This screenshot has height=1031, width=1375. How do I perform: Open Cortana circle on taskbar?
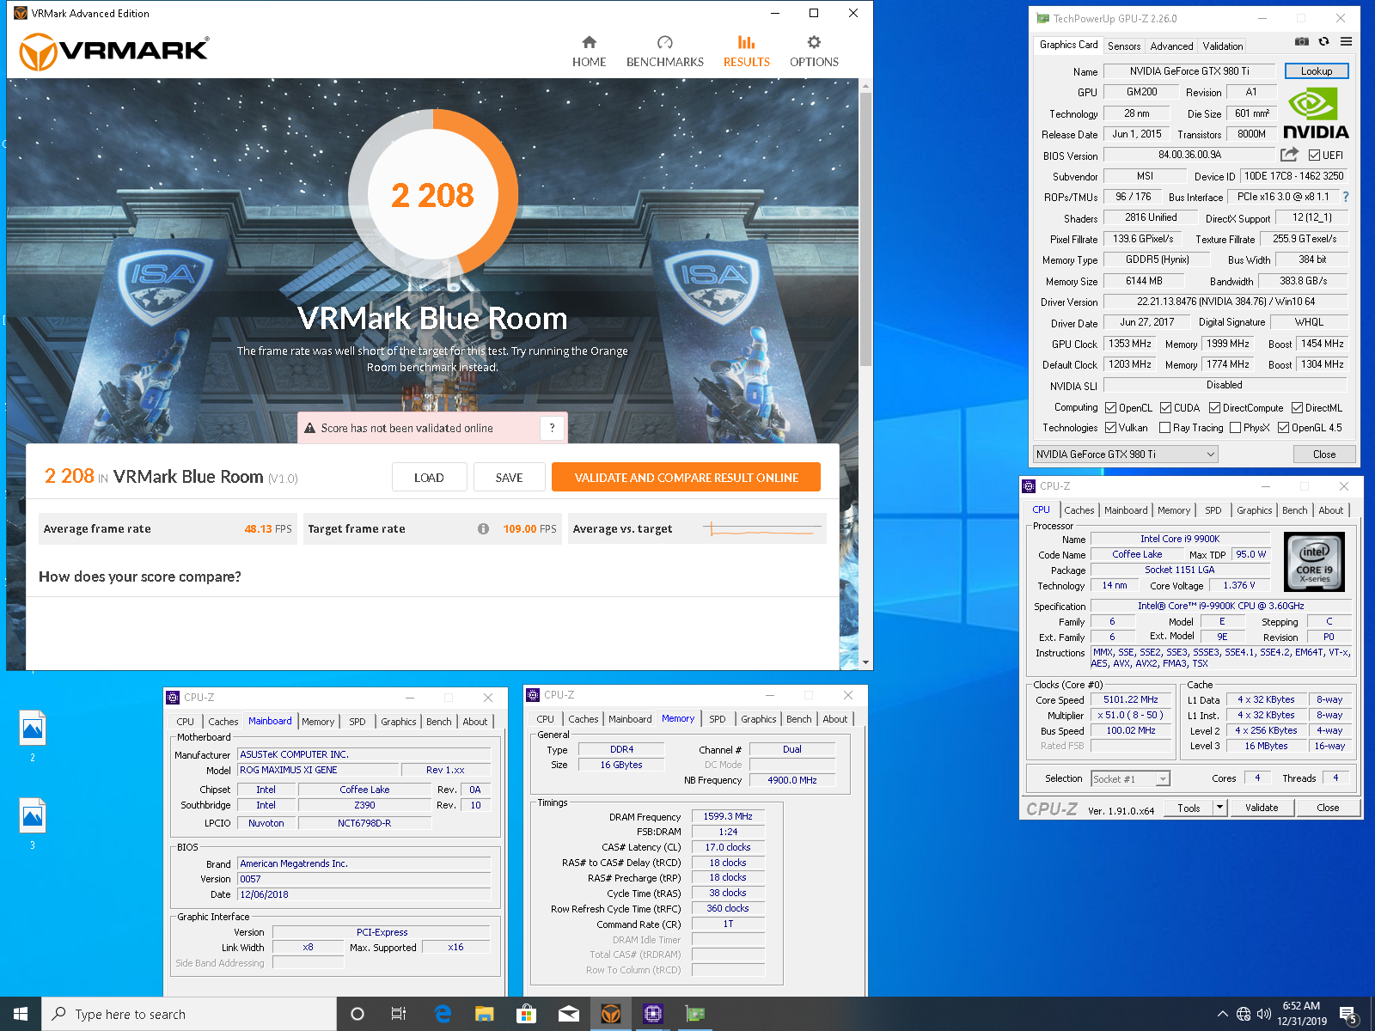357,1014
